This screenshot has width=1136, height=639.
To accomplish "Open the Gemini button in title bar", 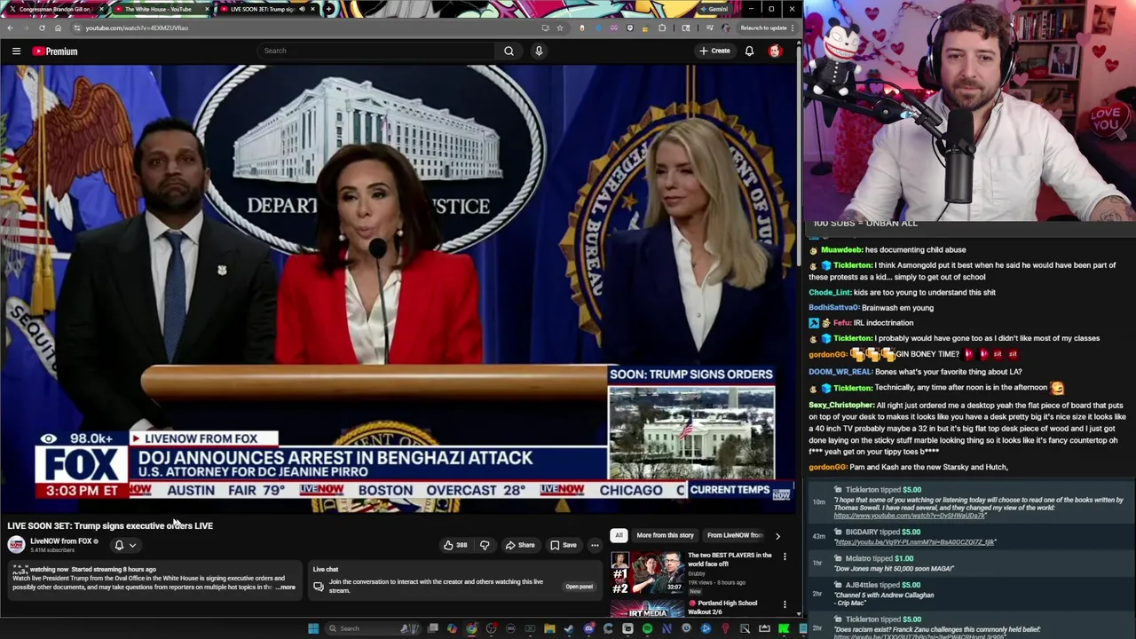I will (x=713, y=9).
